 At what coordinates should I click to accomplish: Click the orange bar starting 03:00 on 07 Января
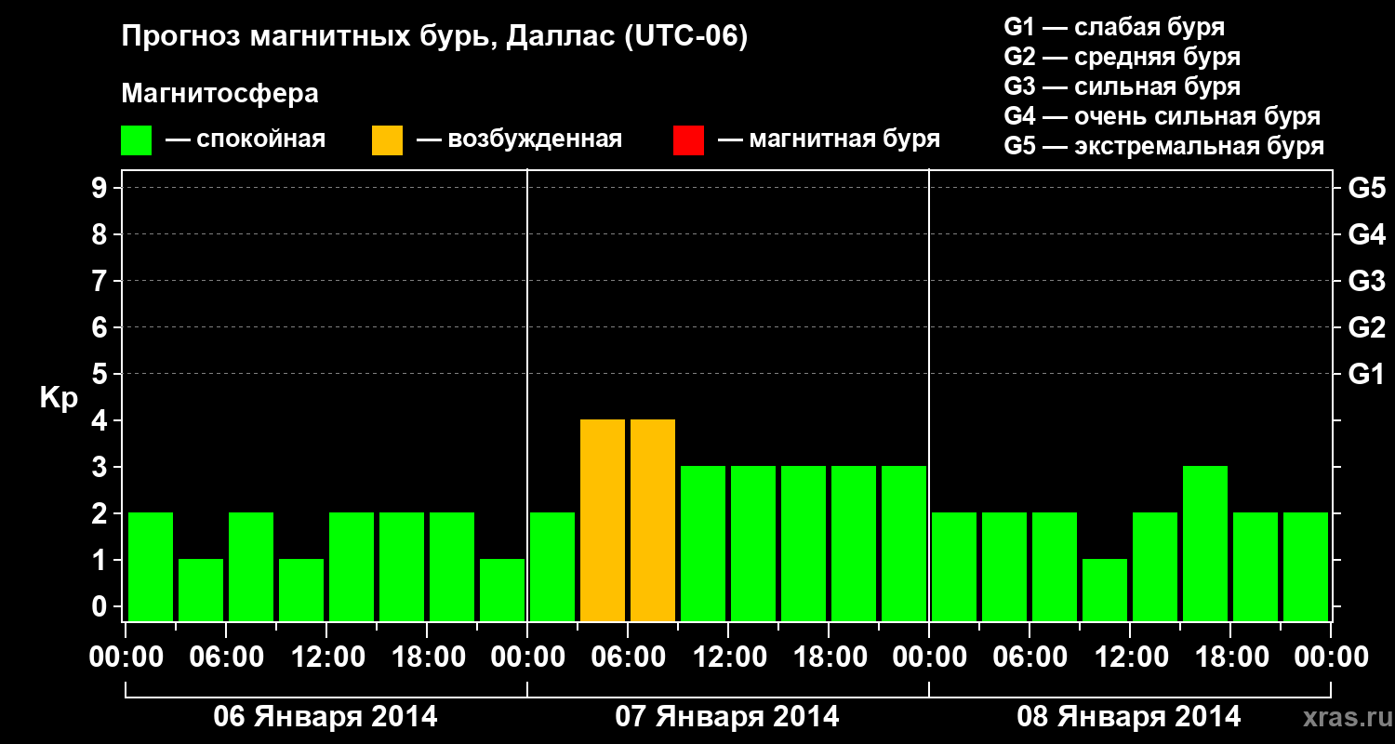tap(603, 520)
